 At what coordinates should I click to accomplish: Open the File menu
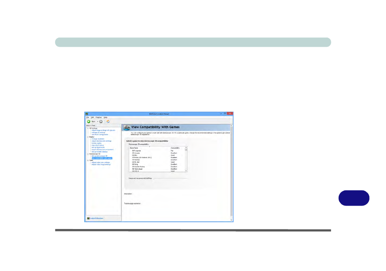pos(88,117)
